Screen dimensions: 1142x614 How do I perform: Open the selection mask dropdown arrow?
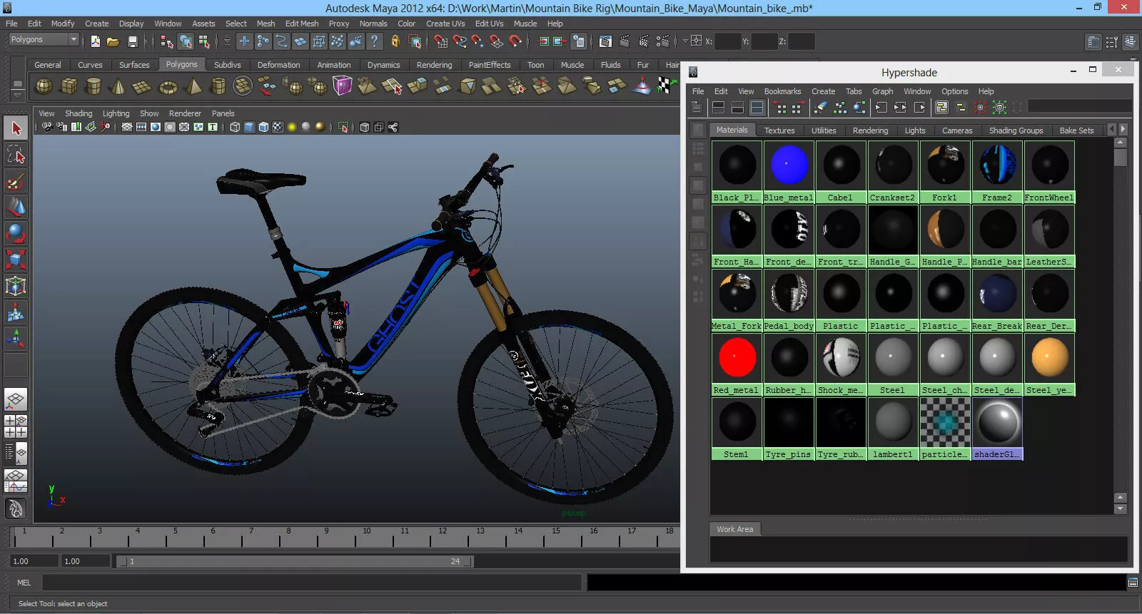227,41
